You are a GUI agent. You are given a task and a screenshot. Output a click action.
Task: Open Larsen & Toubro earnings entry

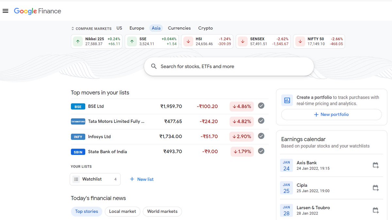click(331, 211)
